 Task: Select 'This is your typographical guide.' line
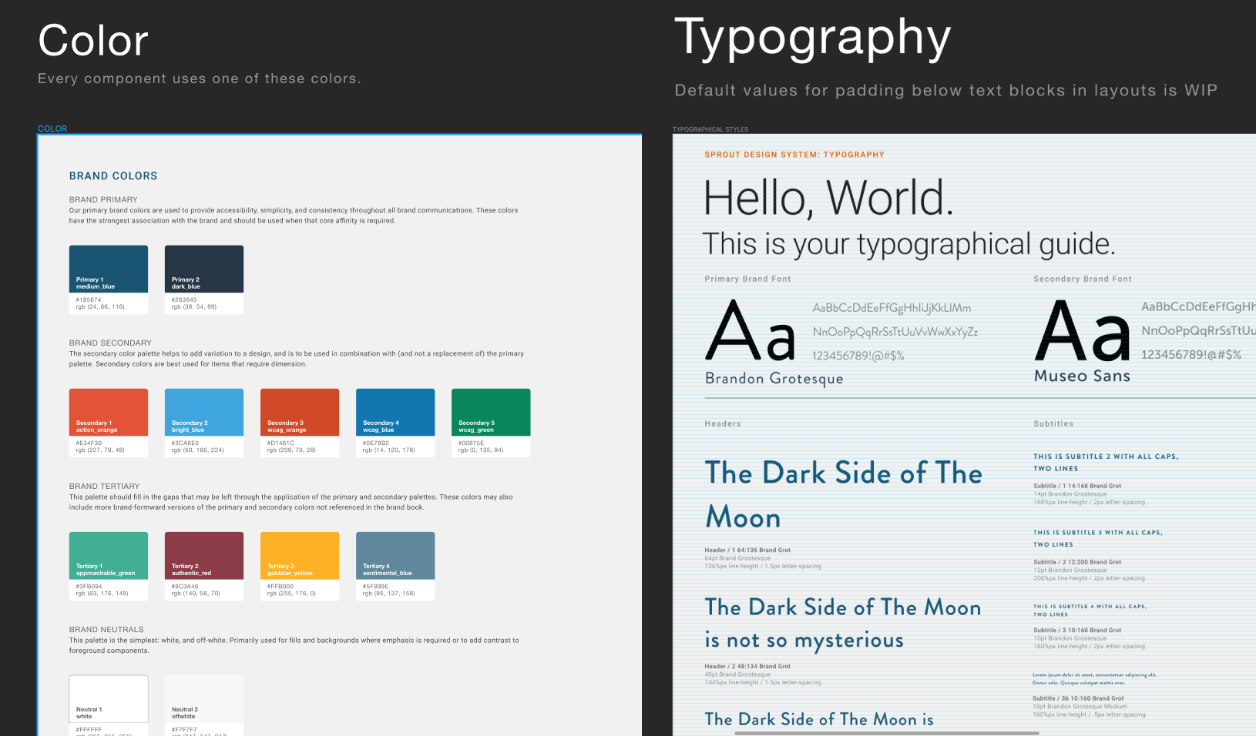(x=909, y=244)
